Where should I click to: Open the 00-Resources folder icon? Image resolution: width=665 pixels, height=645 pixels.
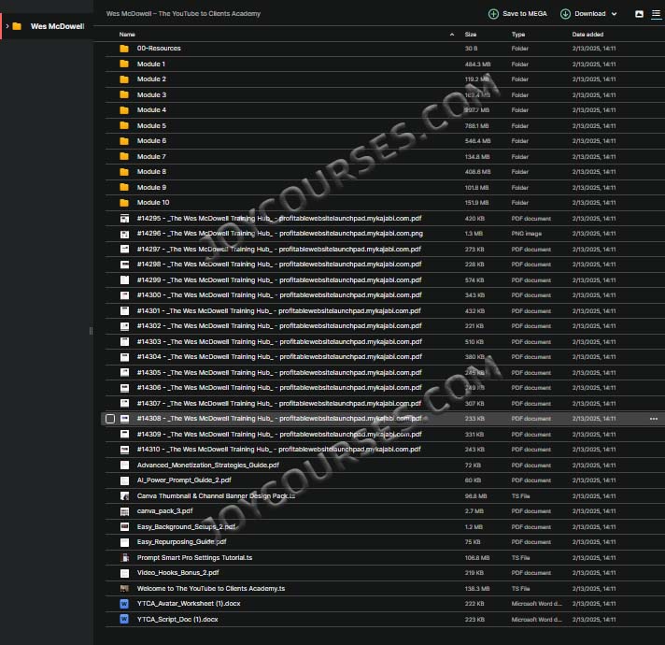(x=124, y=49)
